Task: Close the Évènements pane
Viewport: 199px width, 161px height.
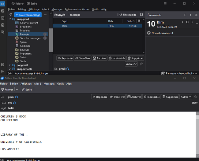Action: coord(196,15)
